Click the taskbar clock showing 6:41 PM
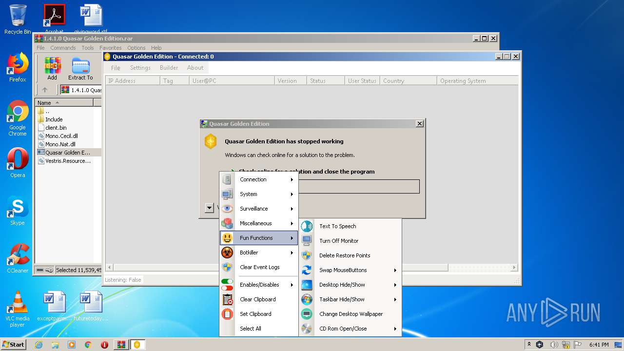The width and height of the screenshot is (624, 351). pos(599,345)
